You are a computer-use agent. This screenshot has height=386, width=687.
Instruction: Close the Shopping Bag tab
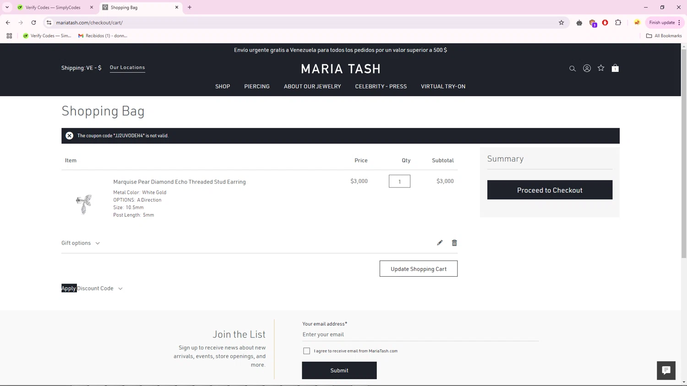click(177, 7)
